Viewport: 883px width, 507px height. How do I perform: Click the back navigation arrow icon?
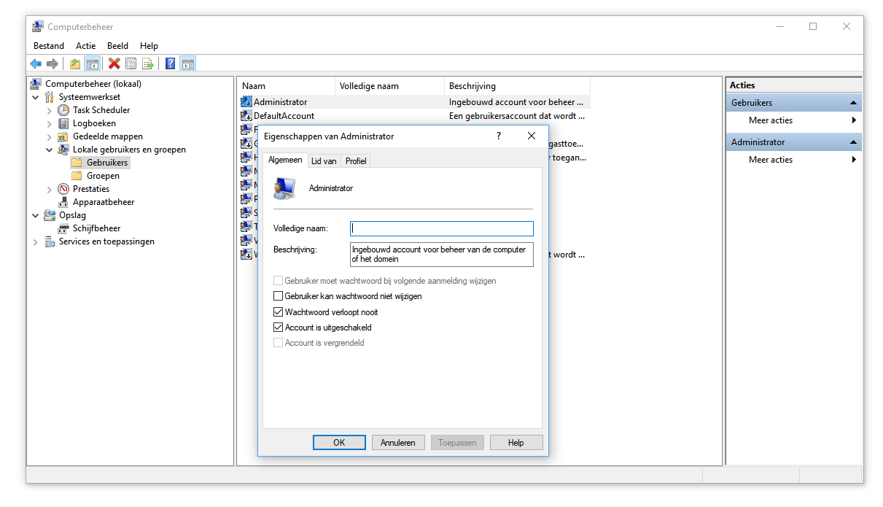pos(36,63)
